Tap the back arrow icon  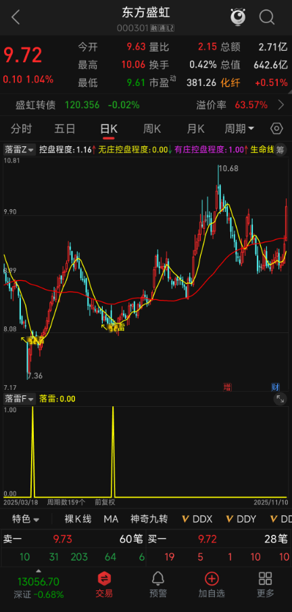click(16, 17)
